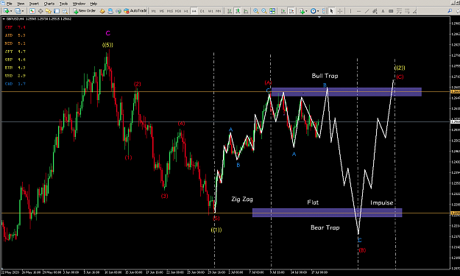This screenshot has height=276, width=460.
Task: Switch to the M1 timeframe
Action: pyautogui.click(x=153, y=11)
